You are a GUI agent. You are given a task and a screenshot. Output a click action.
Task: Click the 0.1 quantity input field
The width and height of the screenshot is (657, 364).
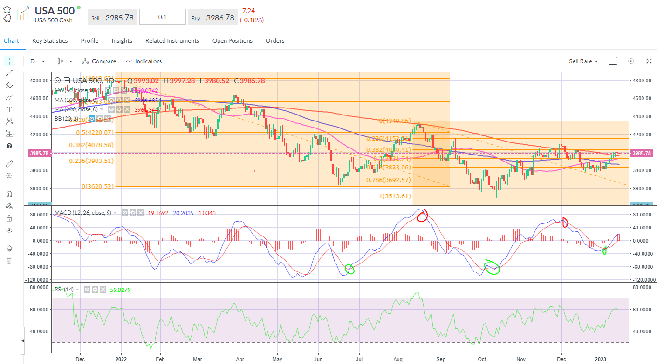[163, 17]
